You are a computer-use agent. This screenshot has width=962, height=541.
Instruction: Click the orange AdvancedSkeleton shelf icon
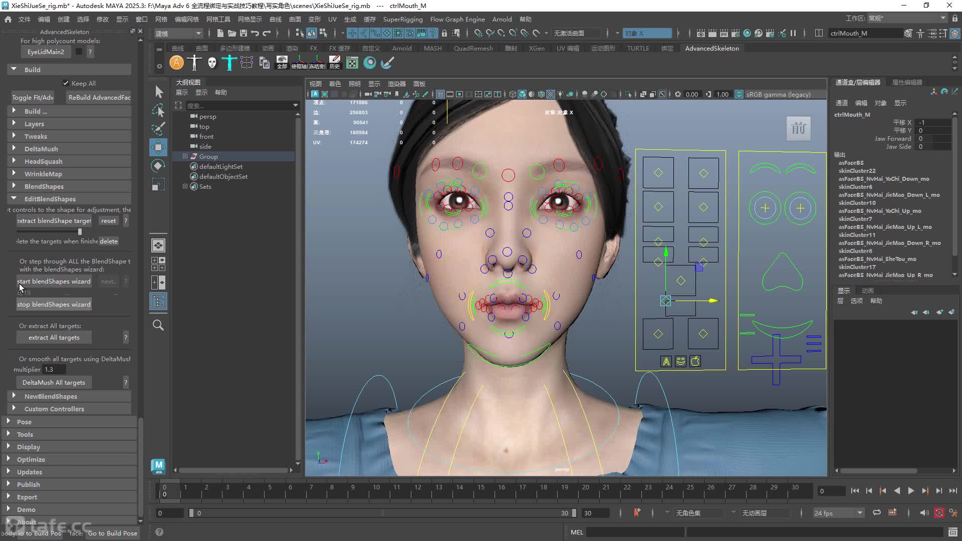point(176,63)
